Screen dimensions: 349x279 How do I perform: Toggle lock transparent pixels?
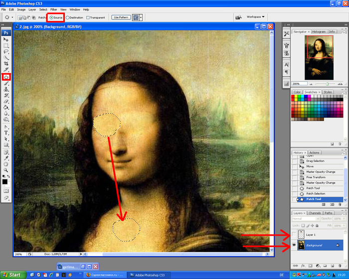303,226
